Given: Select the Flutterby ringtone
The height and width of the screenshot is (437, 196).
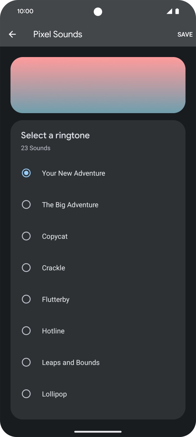Looking at the screenshot, I should [x=26, y=299].
